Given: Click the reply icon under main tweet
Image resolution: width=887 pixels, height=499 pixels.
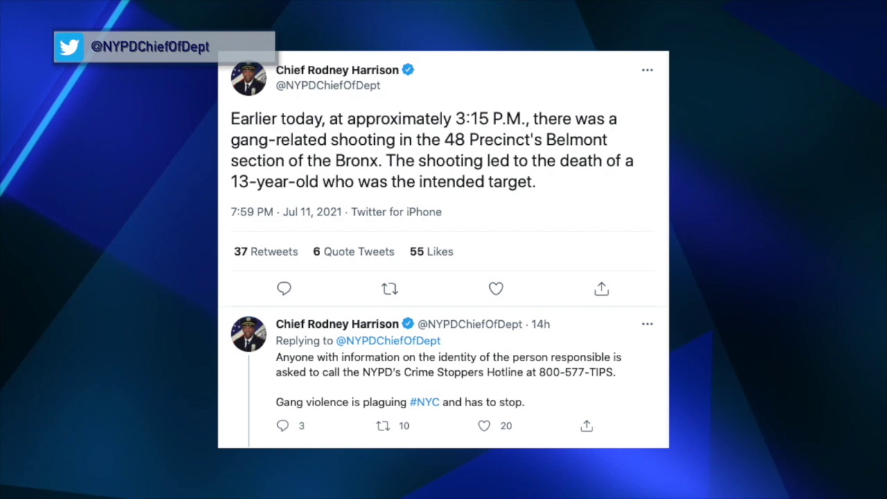Looking at the screenshot, I should 284,289.
